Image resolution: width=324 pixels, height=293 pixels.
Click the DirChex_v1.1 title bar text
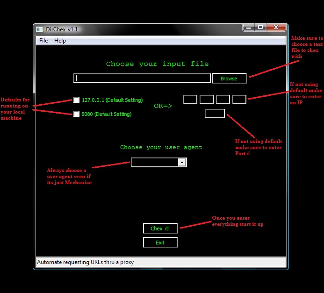point(62,29)
